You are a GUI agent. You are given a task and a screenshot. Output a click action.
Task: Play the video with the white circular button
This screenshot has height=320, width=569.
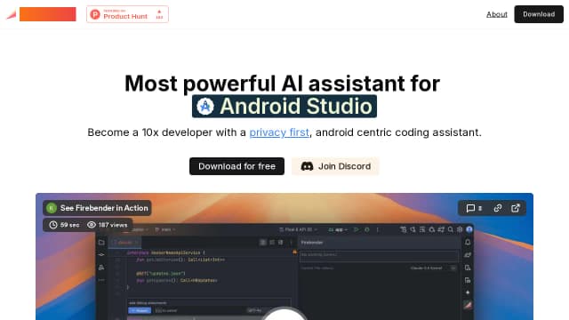point(284,314)
